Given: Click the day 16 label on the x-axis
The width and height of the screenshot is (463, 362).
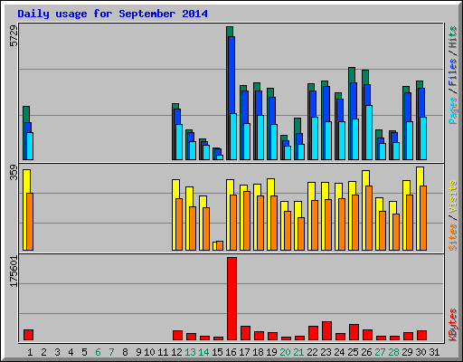Looking at the screenshot, I should click(x=231, y=352).
